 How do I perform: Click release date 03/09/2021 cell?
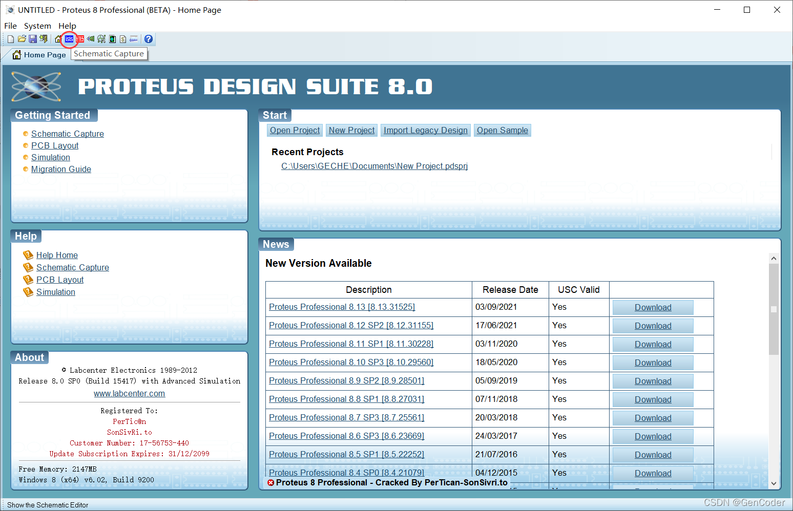tap(510, 307)
